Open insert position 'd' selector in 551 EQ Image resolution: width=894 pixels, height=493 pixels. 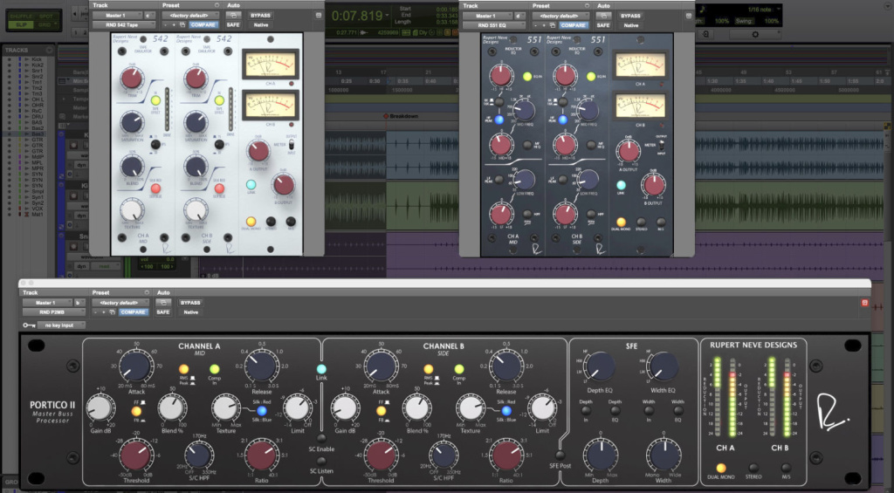(x=519, y=16)
